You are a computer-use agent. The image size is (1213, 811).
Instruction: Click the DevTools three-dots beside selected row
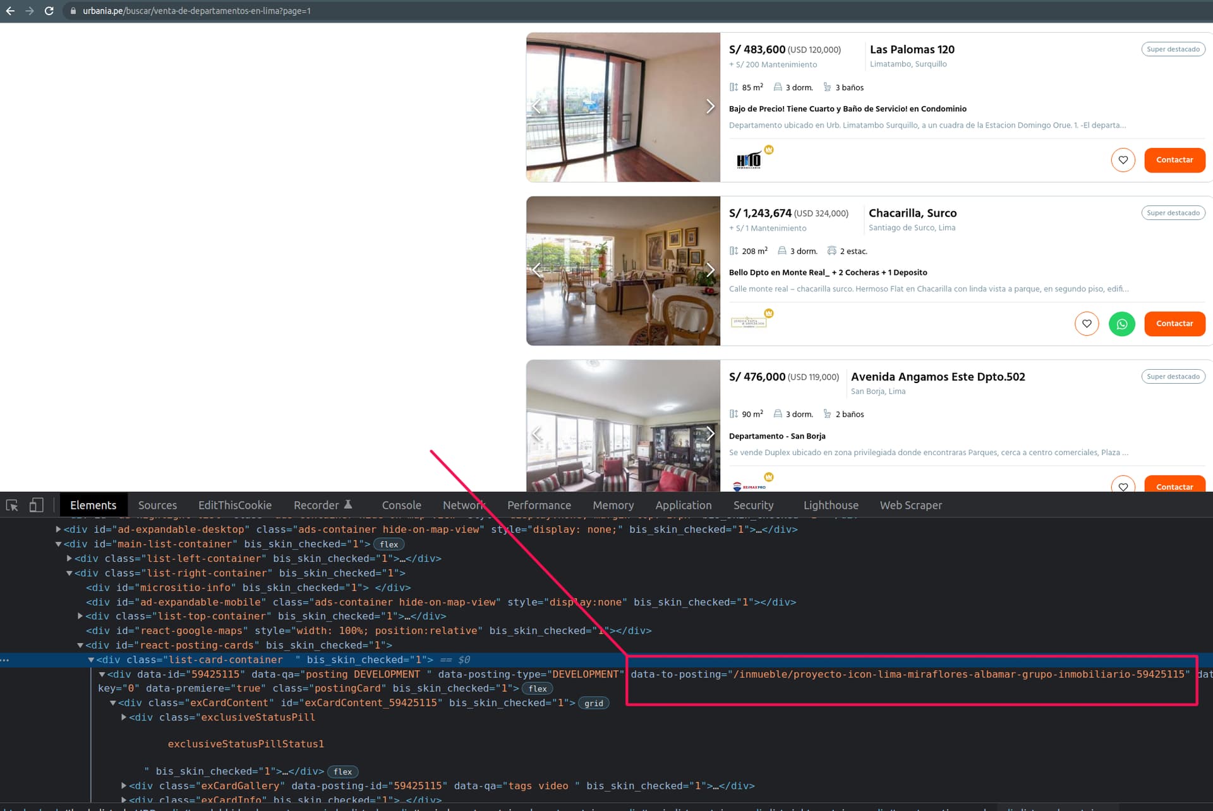[x=5, y=660]
